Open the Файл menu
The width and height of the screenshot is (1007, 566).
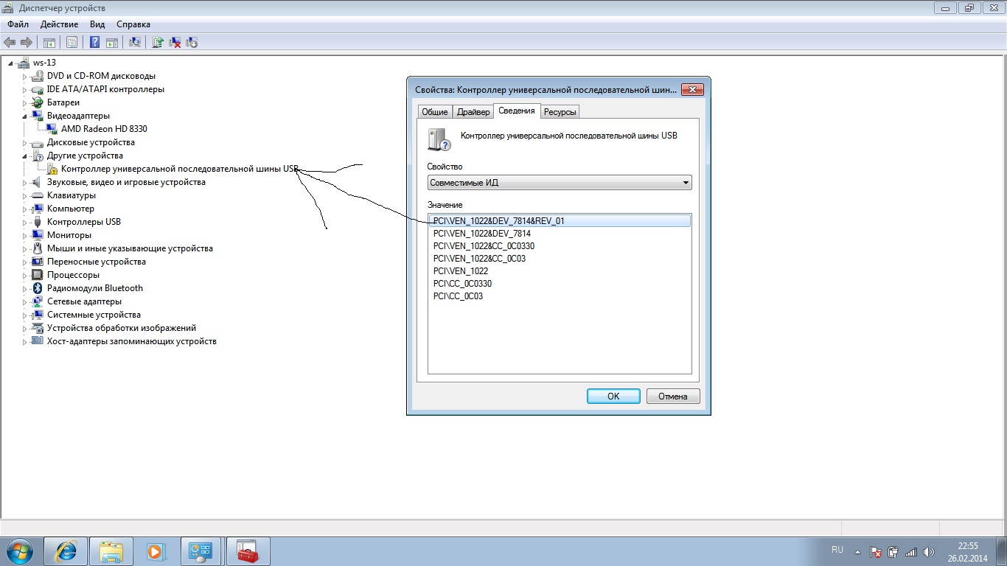pos(18,24)
